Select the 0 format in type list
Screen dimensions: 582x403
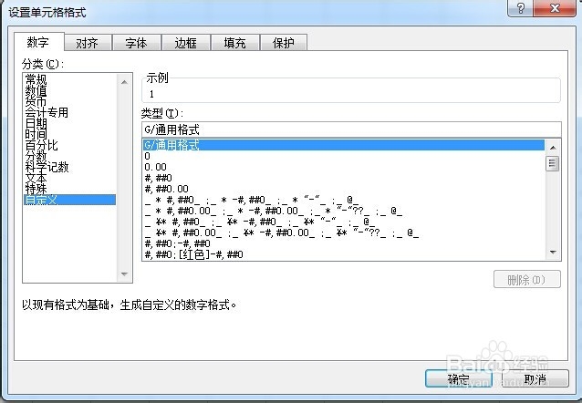[344, 156]
